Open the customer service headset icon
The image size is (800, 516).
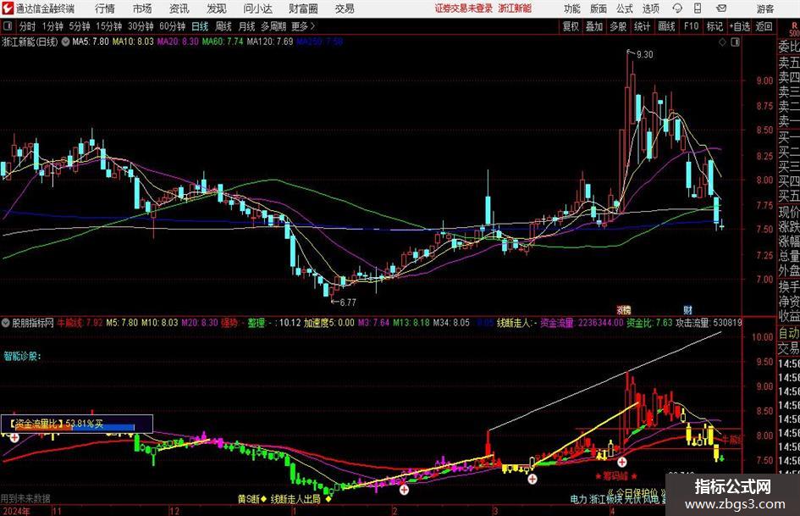(x=677, y=8)
